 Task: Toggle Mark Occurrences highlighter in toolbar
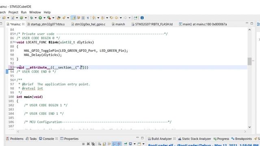[74, 18]
